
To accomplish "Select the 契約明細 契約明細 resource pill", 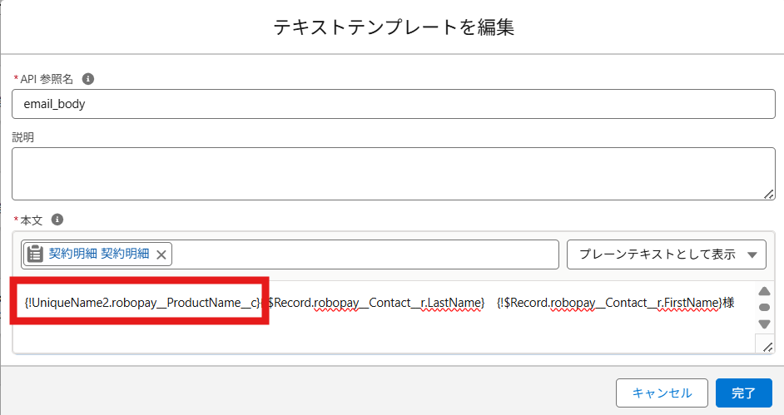I will pyautogui.click(x=99, y=254).
